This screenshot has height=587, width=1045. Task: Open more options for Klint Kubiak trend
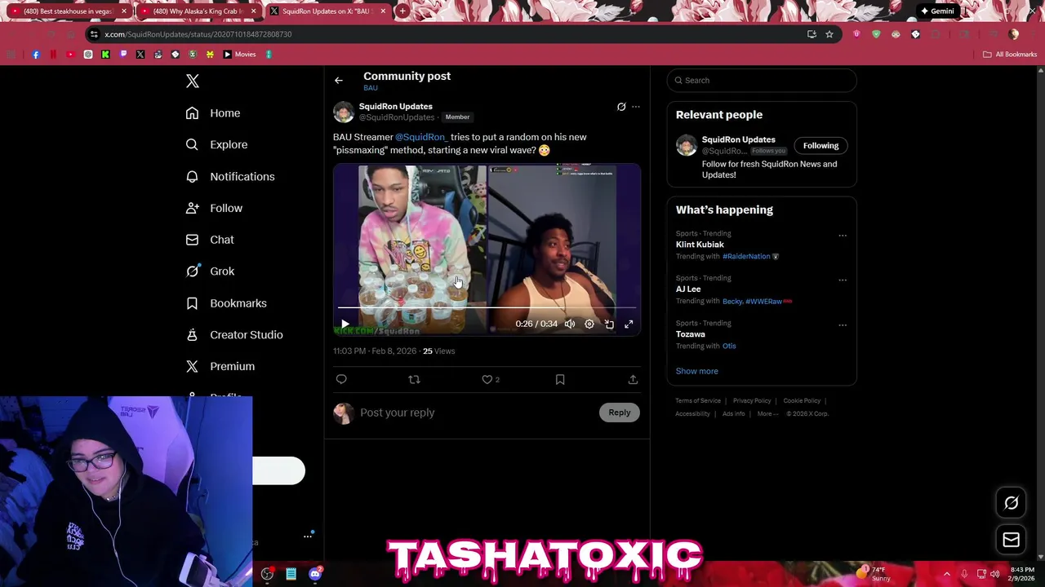(x=843, y=236)
